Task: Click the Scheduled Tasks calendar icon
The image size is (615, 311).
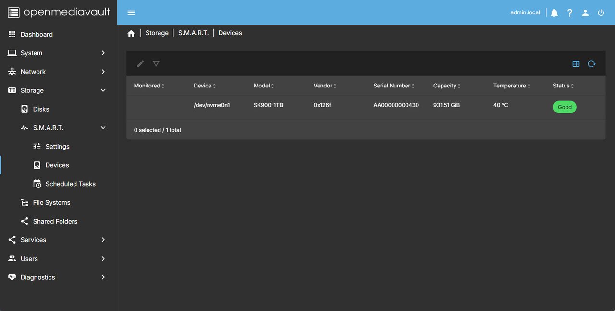Action: pyautogui.click(x=37, y=184)
